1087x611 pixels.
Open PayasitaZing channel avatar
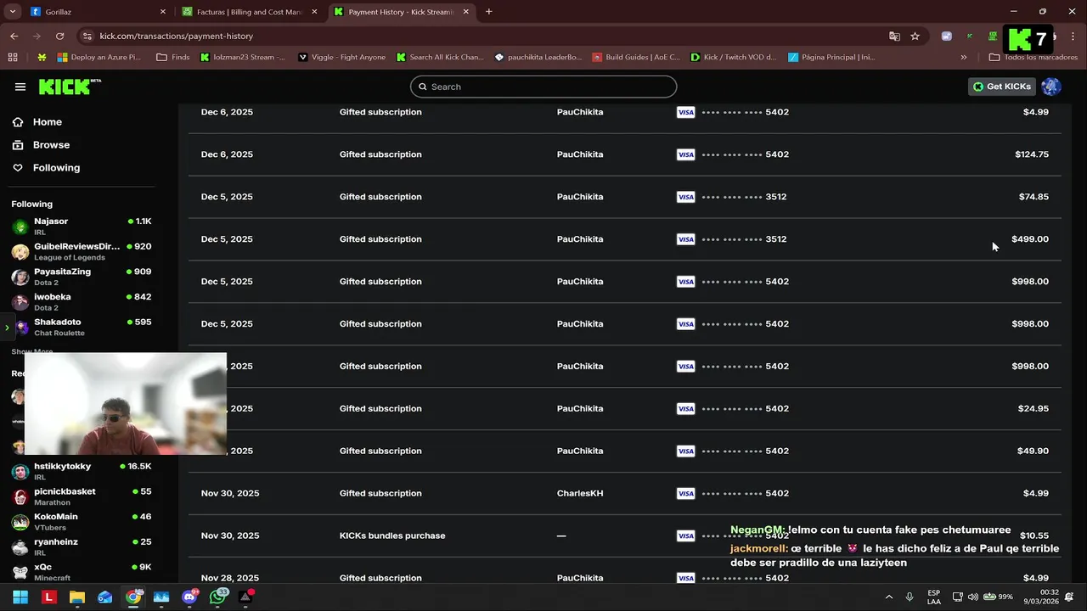20,277
